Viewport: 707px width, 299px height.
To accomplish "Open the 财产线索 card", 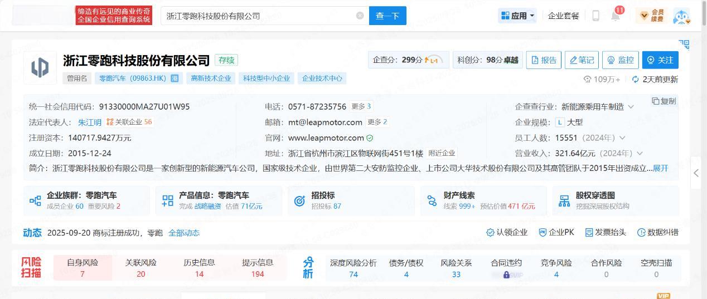I will (483, 200).
